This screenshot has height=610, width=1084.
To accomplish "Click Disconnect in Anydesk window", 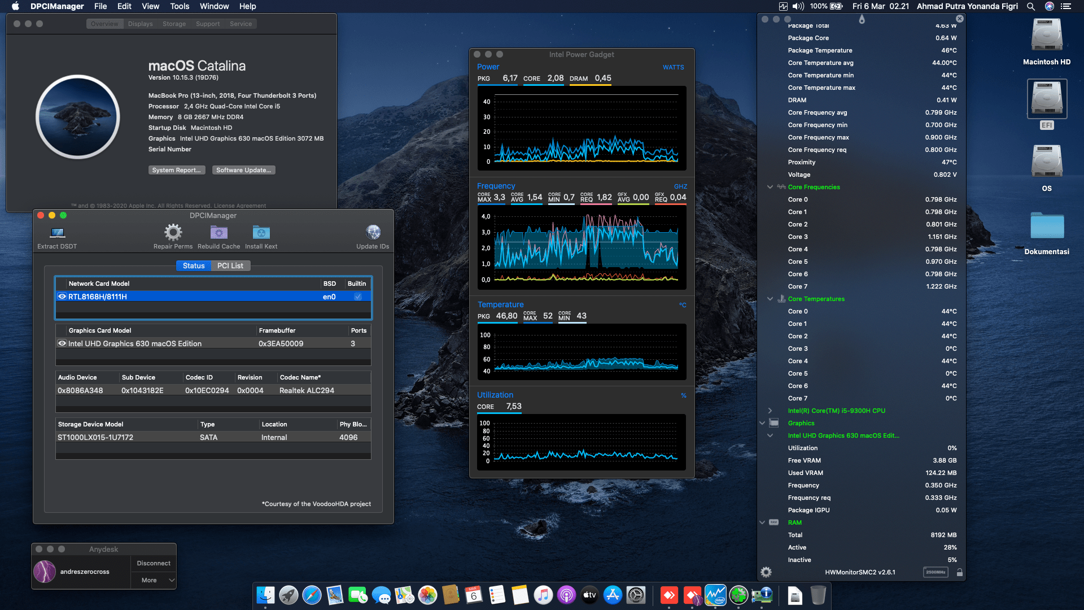I will point(154,563).
